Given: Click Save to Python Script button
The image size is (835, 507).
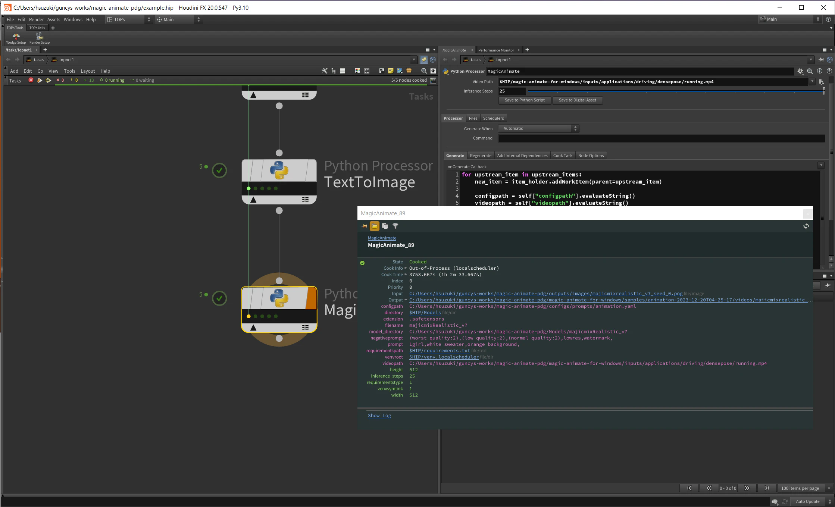Looking at the screenshot, I should coord(525,100).
